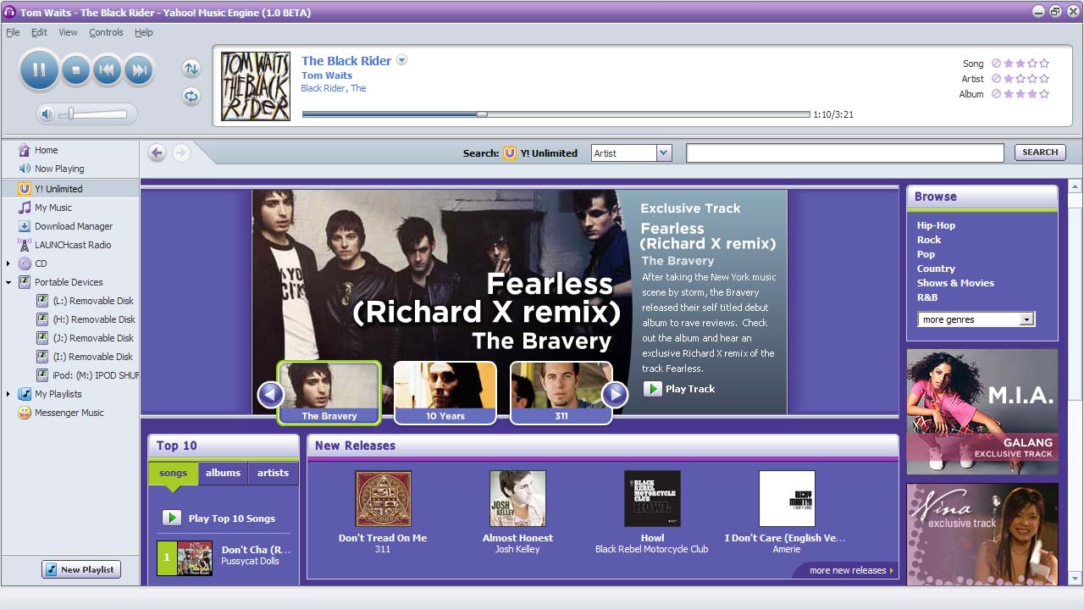Screen dimensions: 1084x610
Task: Stop the current track
Action: tap(75, 70)
